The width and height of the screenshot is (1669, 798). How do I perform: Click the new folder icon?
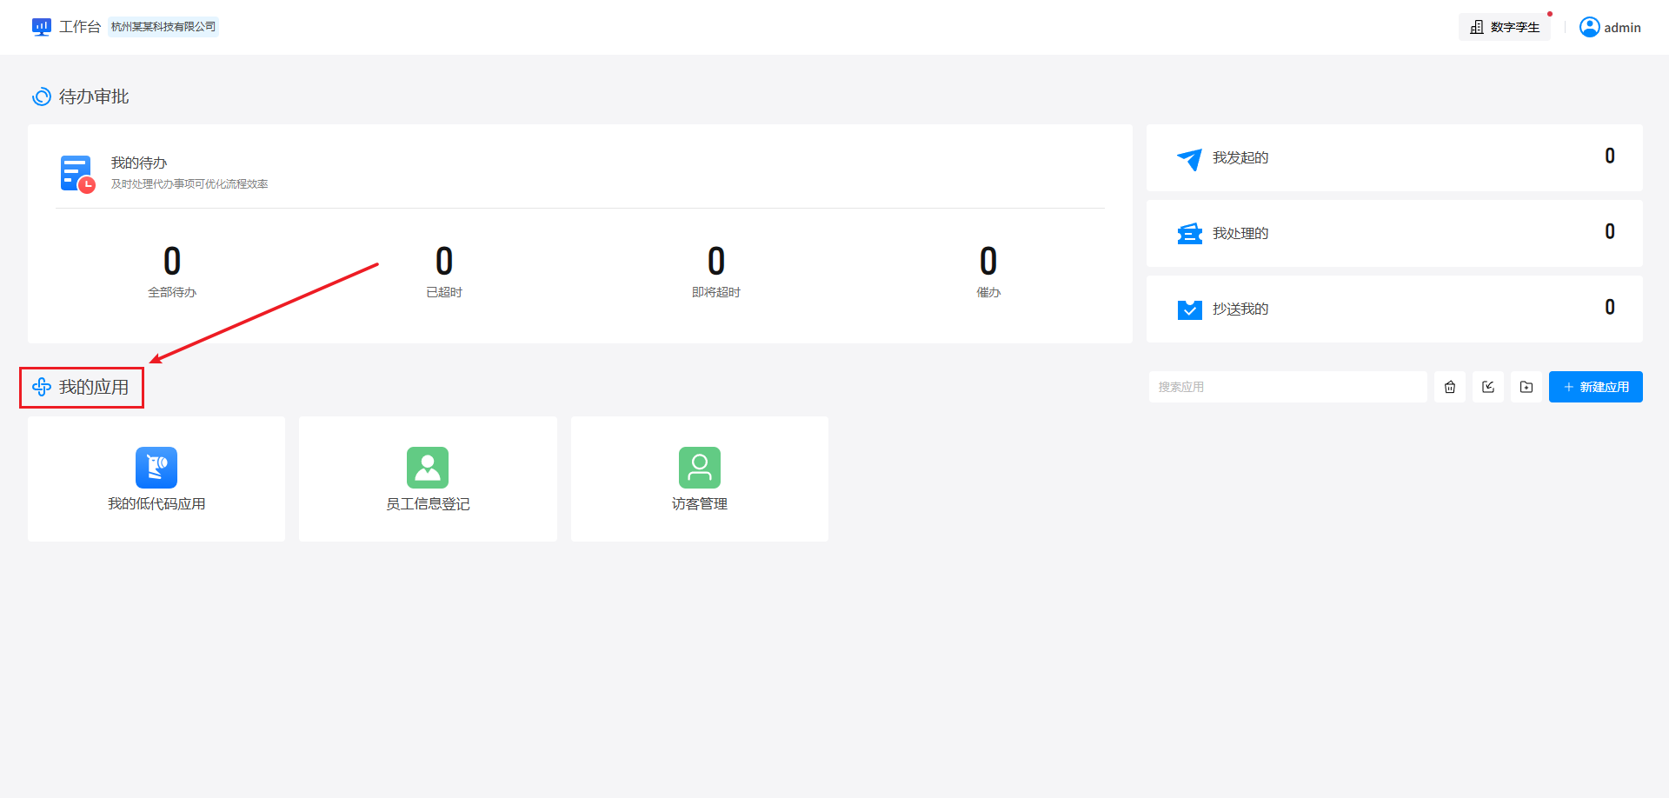[1526, 387]
